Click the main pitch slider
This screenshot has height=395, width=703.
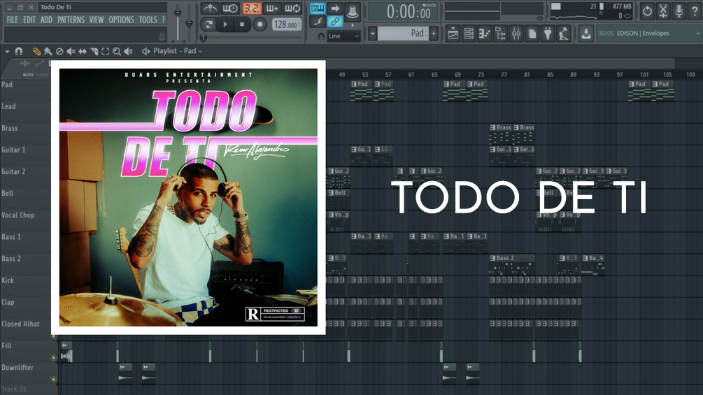tap(189, 22)
